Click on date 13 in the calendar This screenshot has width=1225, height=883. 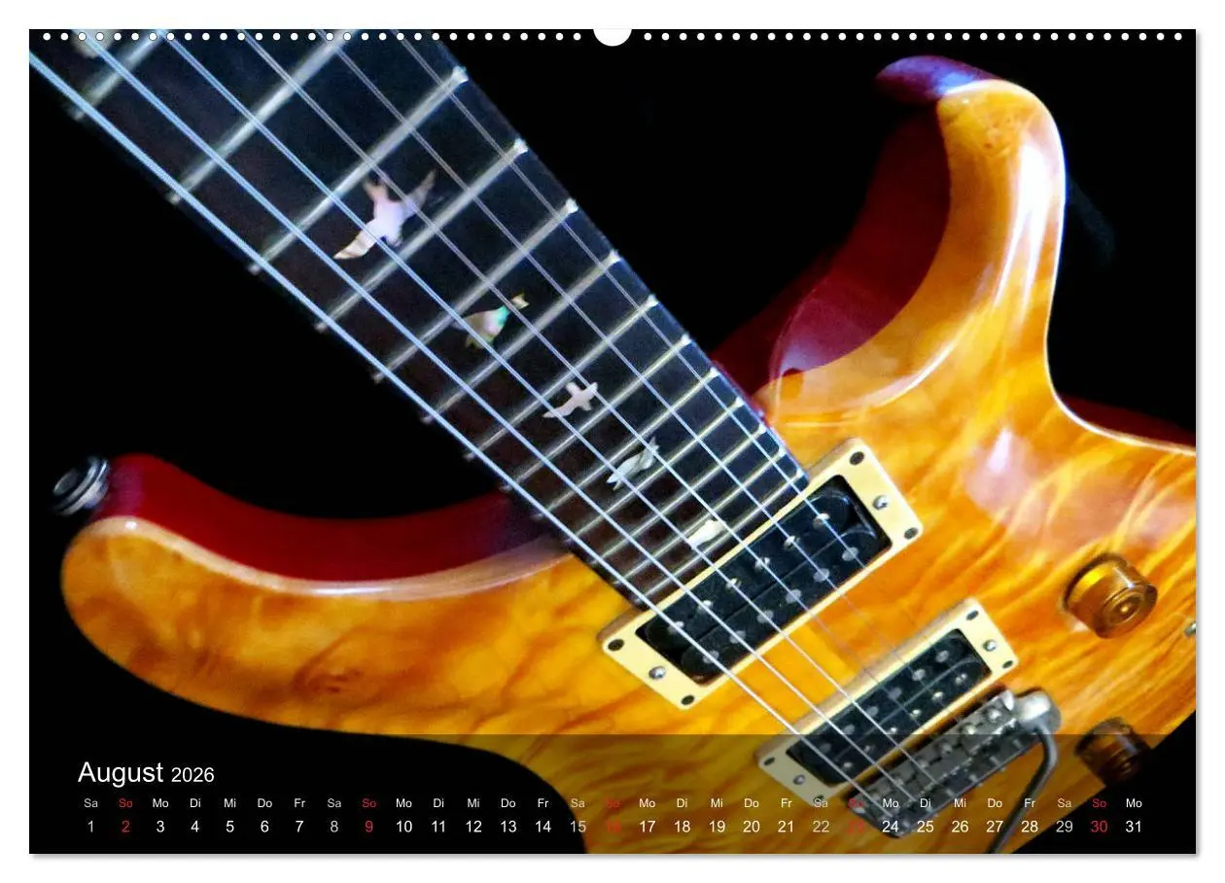tap(507, 827)
